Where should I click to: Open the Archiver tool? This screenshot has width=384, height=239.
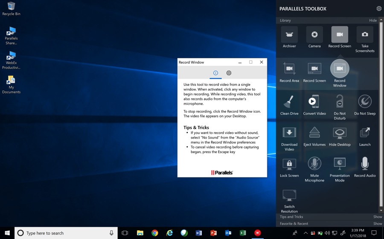pos(289,34)
